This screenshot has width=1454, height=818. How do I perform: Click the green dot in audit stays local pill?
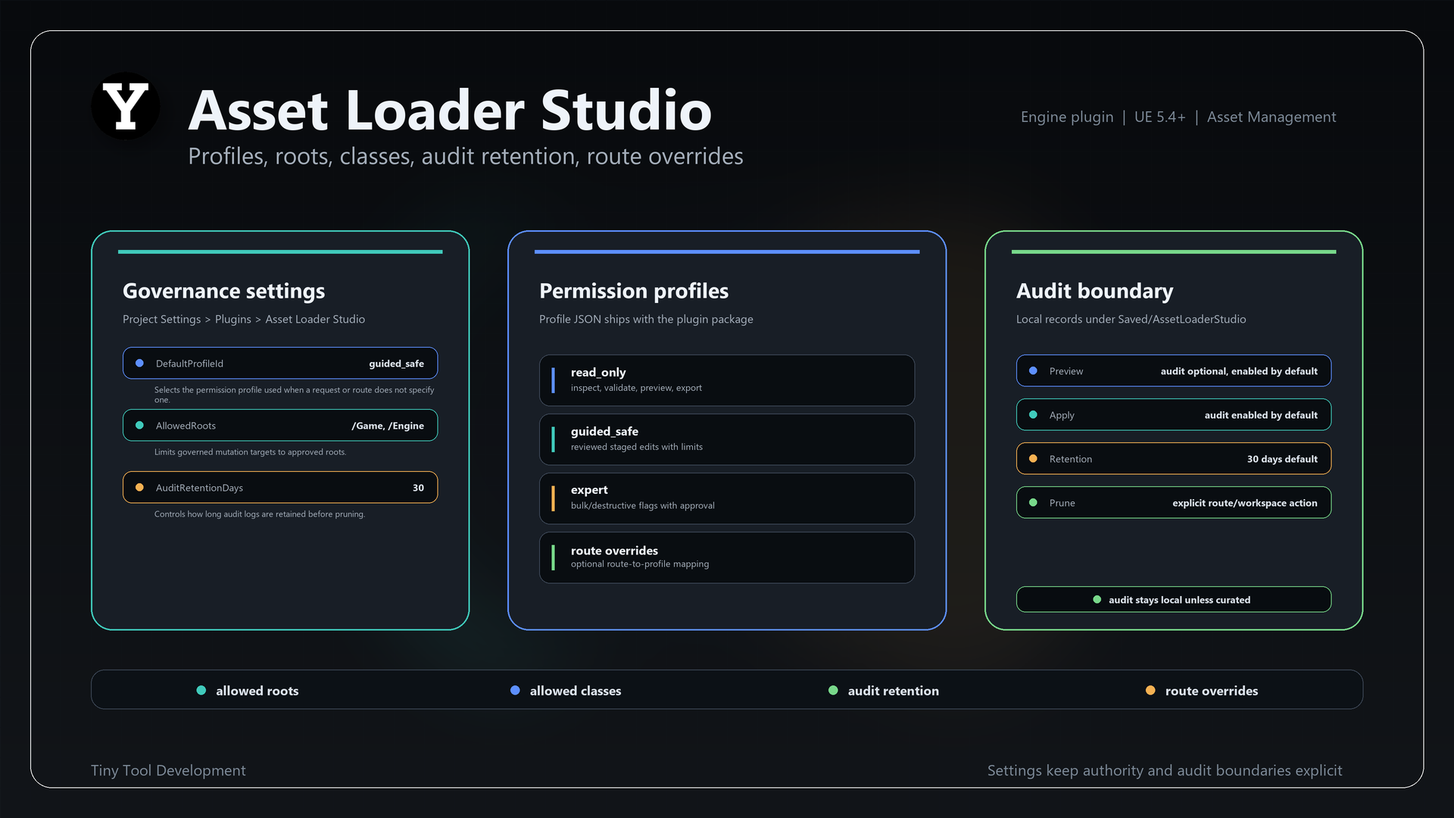pos(1097,600)
